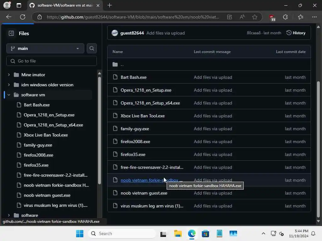
Task: Click the browser address bar URL
Action: point(133,17)
